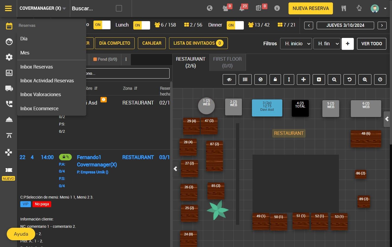Open the H. inicio filter dropdown

[x=296, y=44]
